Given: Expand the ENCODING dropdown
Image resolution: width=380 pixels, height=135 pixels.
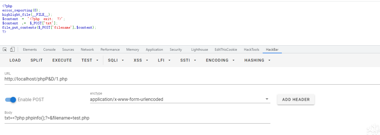Looking at the screenshot, I should coord(220,60).
